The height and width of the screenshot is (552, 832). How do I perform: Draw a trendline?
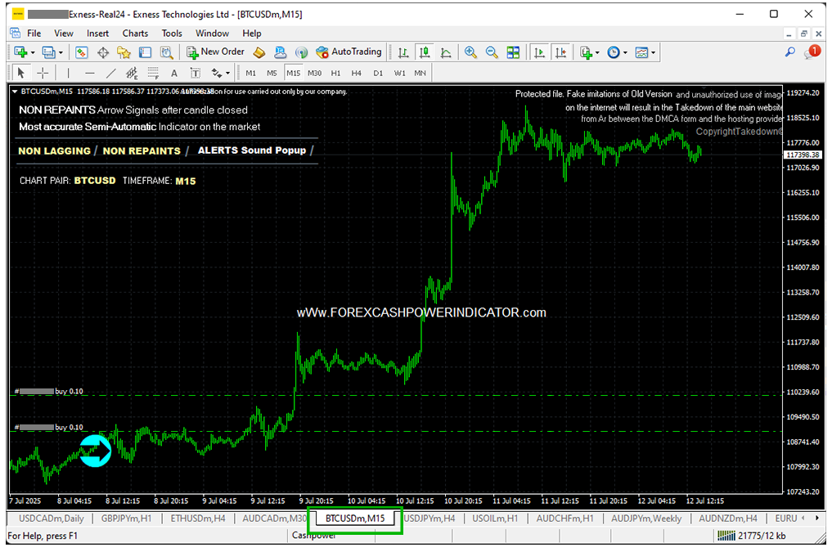point(110,73)
